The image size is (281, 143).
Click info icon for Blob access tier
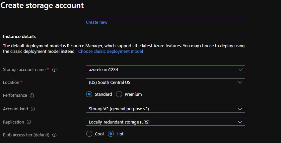coord(54,135)
